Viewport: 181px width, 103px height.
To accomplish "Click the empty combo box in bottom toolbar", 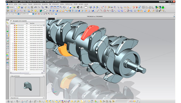I will (x=122, y=101).
